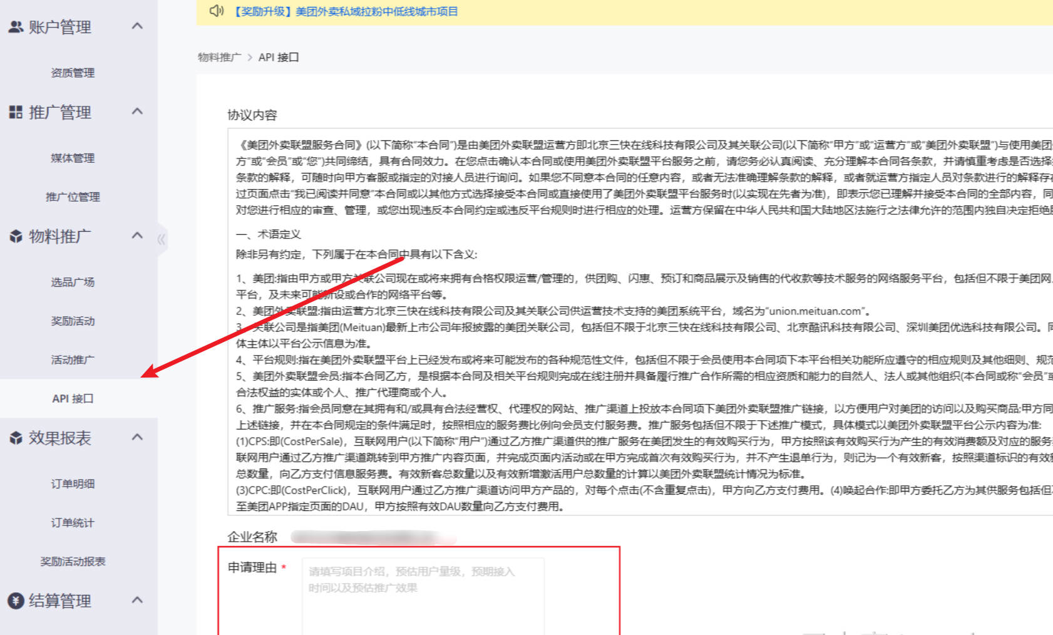Image resolution: width=1053 pixels, height=635 pixels.
Task: Open 订单明细 report
Action: (73, 483)
